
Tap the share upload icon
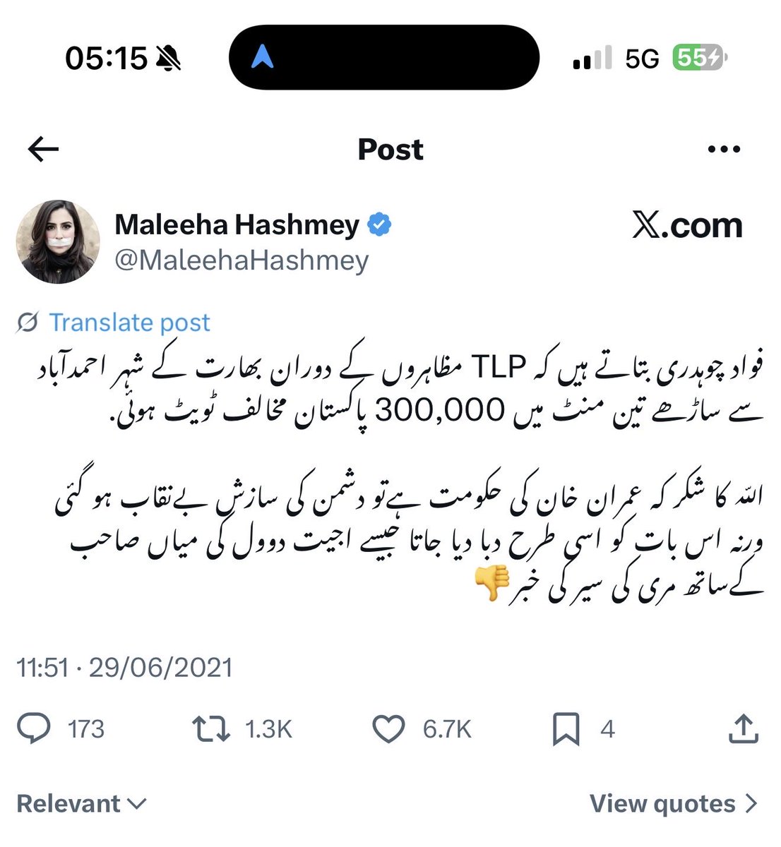744,728
